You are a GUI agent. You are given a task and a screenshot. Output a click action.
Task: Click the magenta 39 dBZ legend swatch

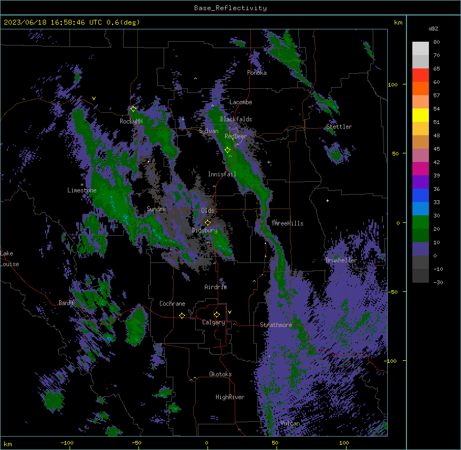(x=420, y=168)
